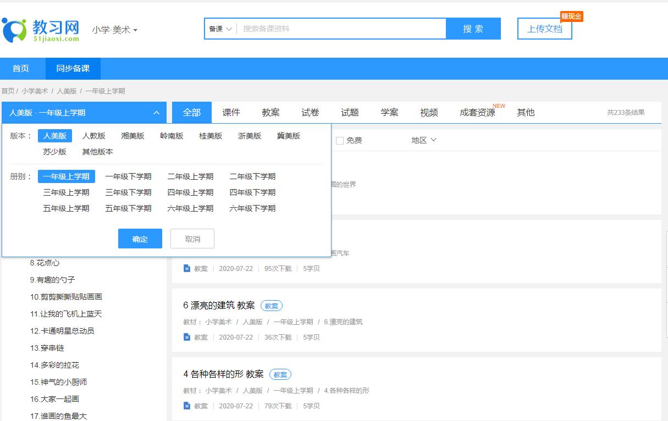Click the 教案 pill badge on 漂亮的建筑
668x421 pixels.
(x=271, y=306)
